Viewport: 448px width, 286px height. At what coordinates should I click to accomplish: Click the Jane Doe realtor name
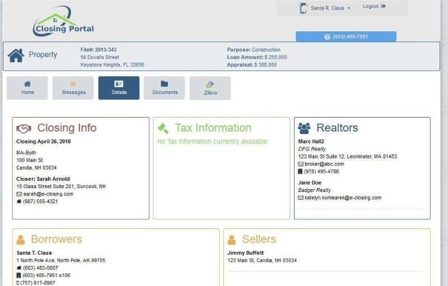[x=310, y=182]
